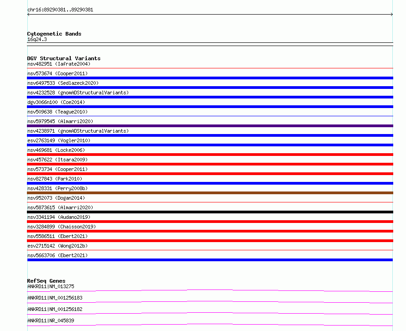Click the magenta gene line of NM_013275
The width and height of the screenshot is (406, 331).
(210, 290)
